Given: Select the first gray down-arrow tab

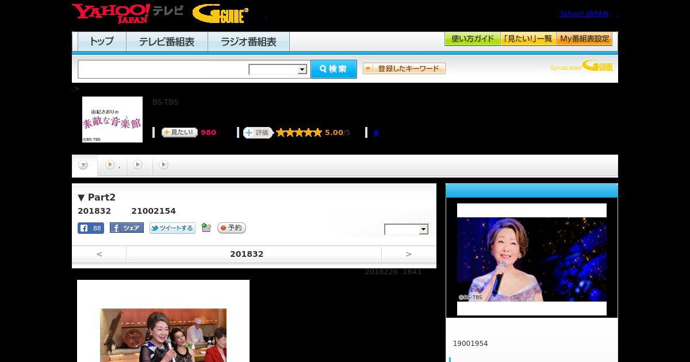Looking at the screenshot, I should 83,165.
